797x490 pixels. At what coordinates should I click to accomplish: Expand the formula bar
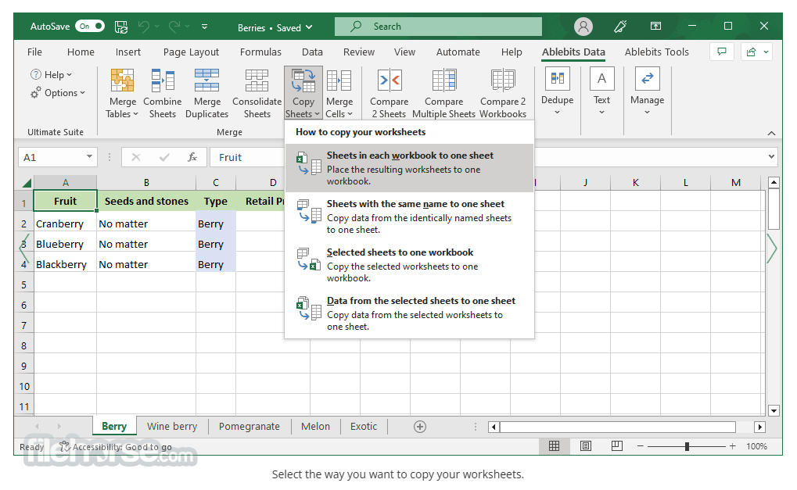(772, 157)
